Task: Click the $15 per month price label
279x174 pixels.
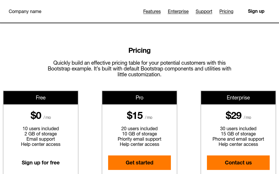Action: click(x=135, y=115)
